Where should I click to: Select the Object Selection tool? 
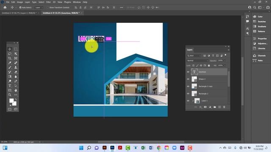tap(16, 54)
